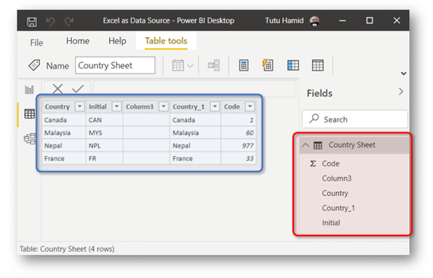Switch to Report view icon
Viewport: 433px width, 278px height.
[29, 89]
